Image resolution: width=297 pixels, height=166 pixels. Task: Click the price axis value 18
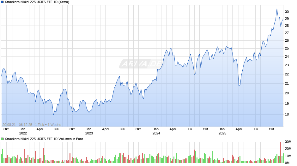tap(287, 114)
